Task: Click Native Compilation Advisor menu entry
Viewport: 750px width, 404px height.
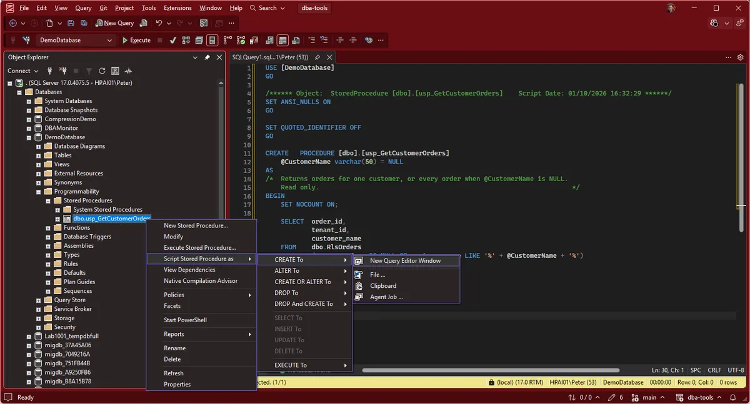Action: coord(201,281)
